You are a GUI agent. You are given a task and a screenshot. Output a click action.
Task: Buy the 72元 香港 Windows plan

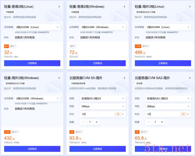tap(97, 63)
